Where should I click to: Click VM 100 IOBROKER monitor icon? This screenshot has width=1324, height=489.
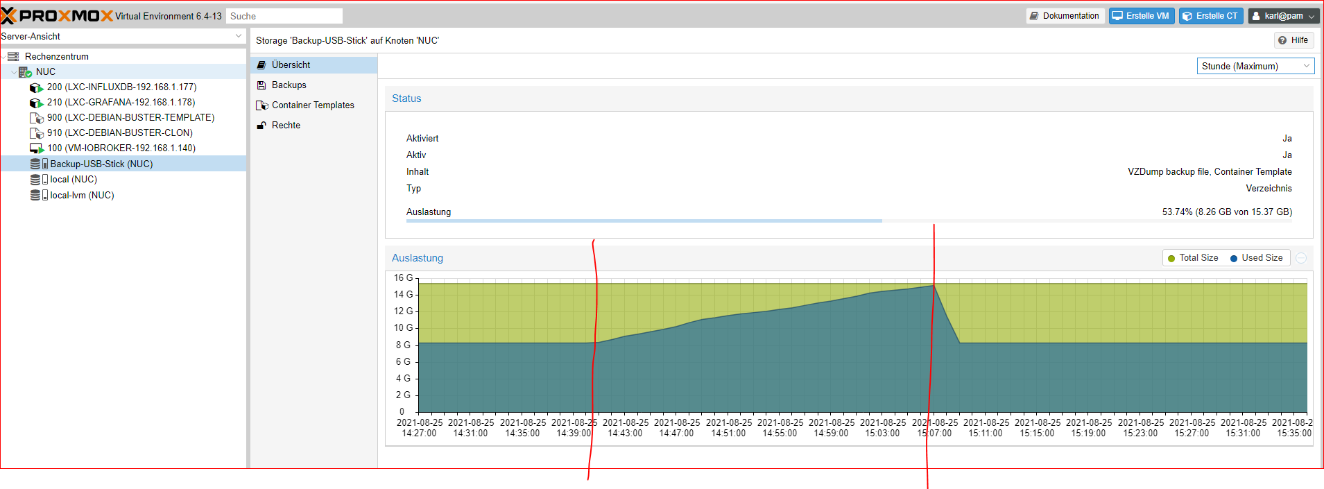(36, 148)
